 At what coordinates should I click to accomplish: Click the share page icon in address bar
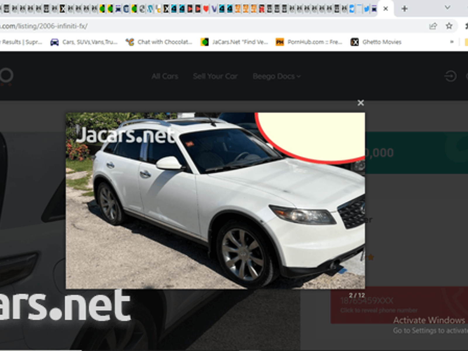click(x=433, y=26)
